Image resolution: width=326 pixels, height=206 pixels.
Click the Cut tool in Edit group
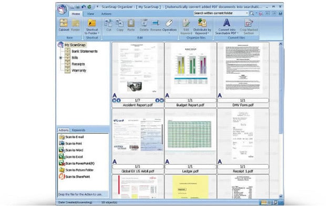[x=108, y=25]
